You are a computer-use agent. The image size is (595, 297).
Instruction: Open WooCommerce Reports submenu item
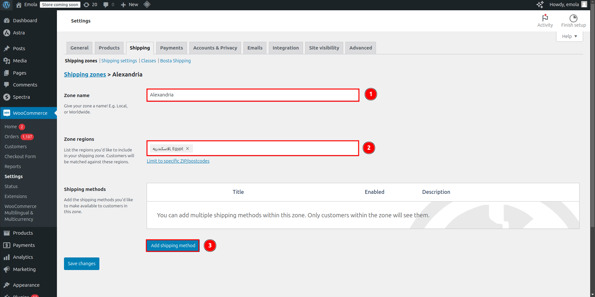point(13,166)
